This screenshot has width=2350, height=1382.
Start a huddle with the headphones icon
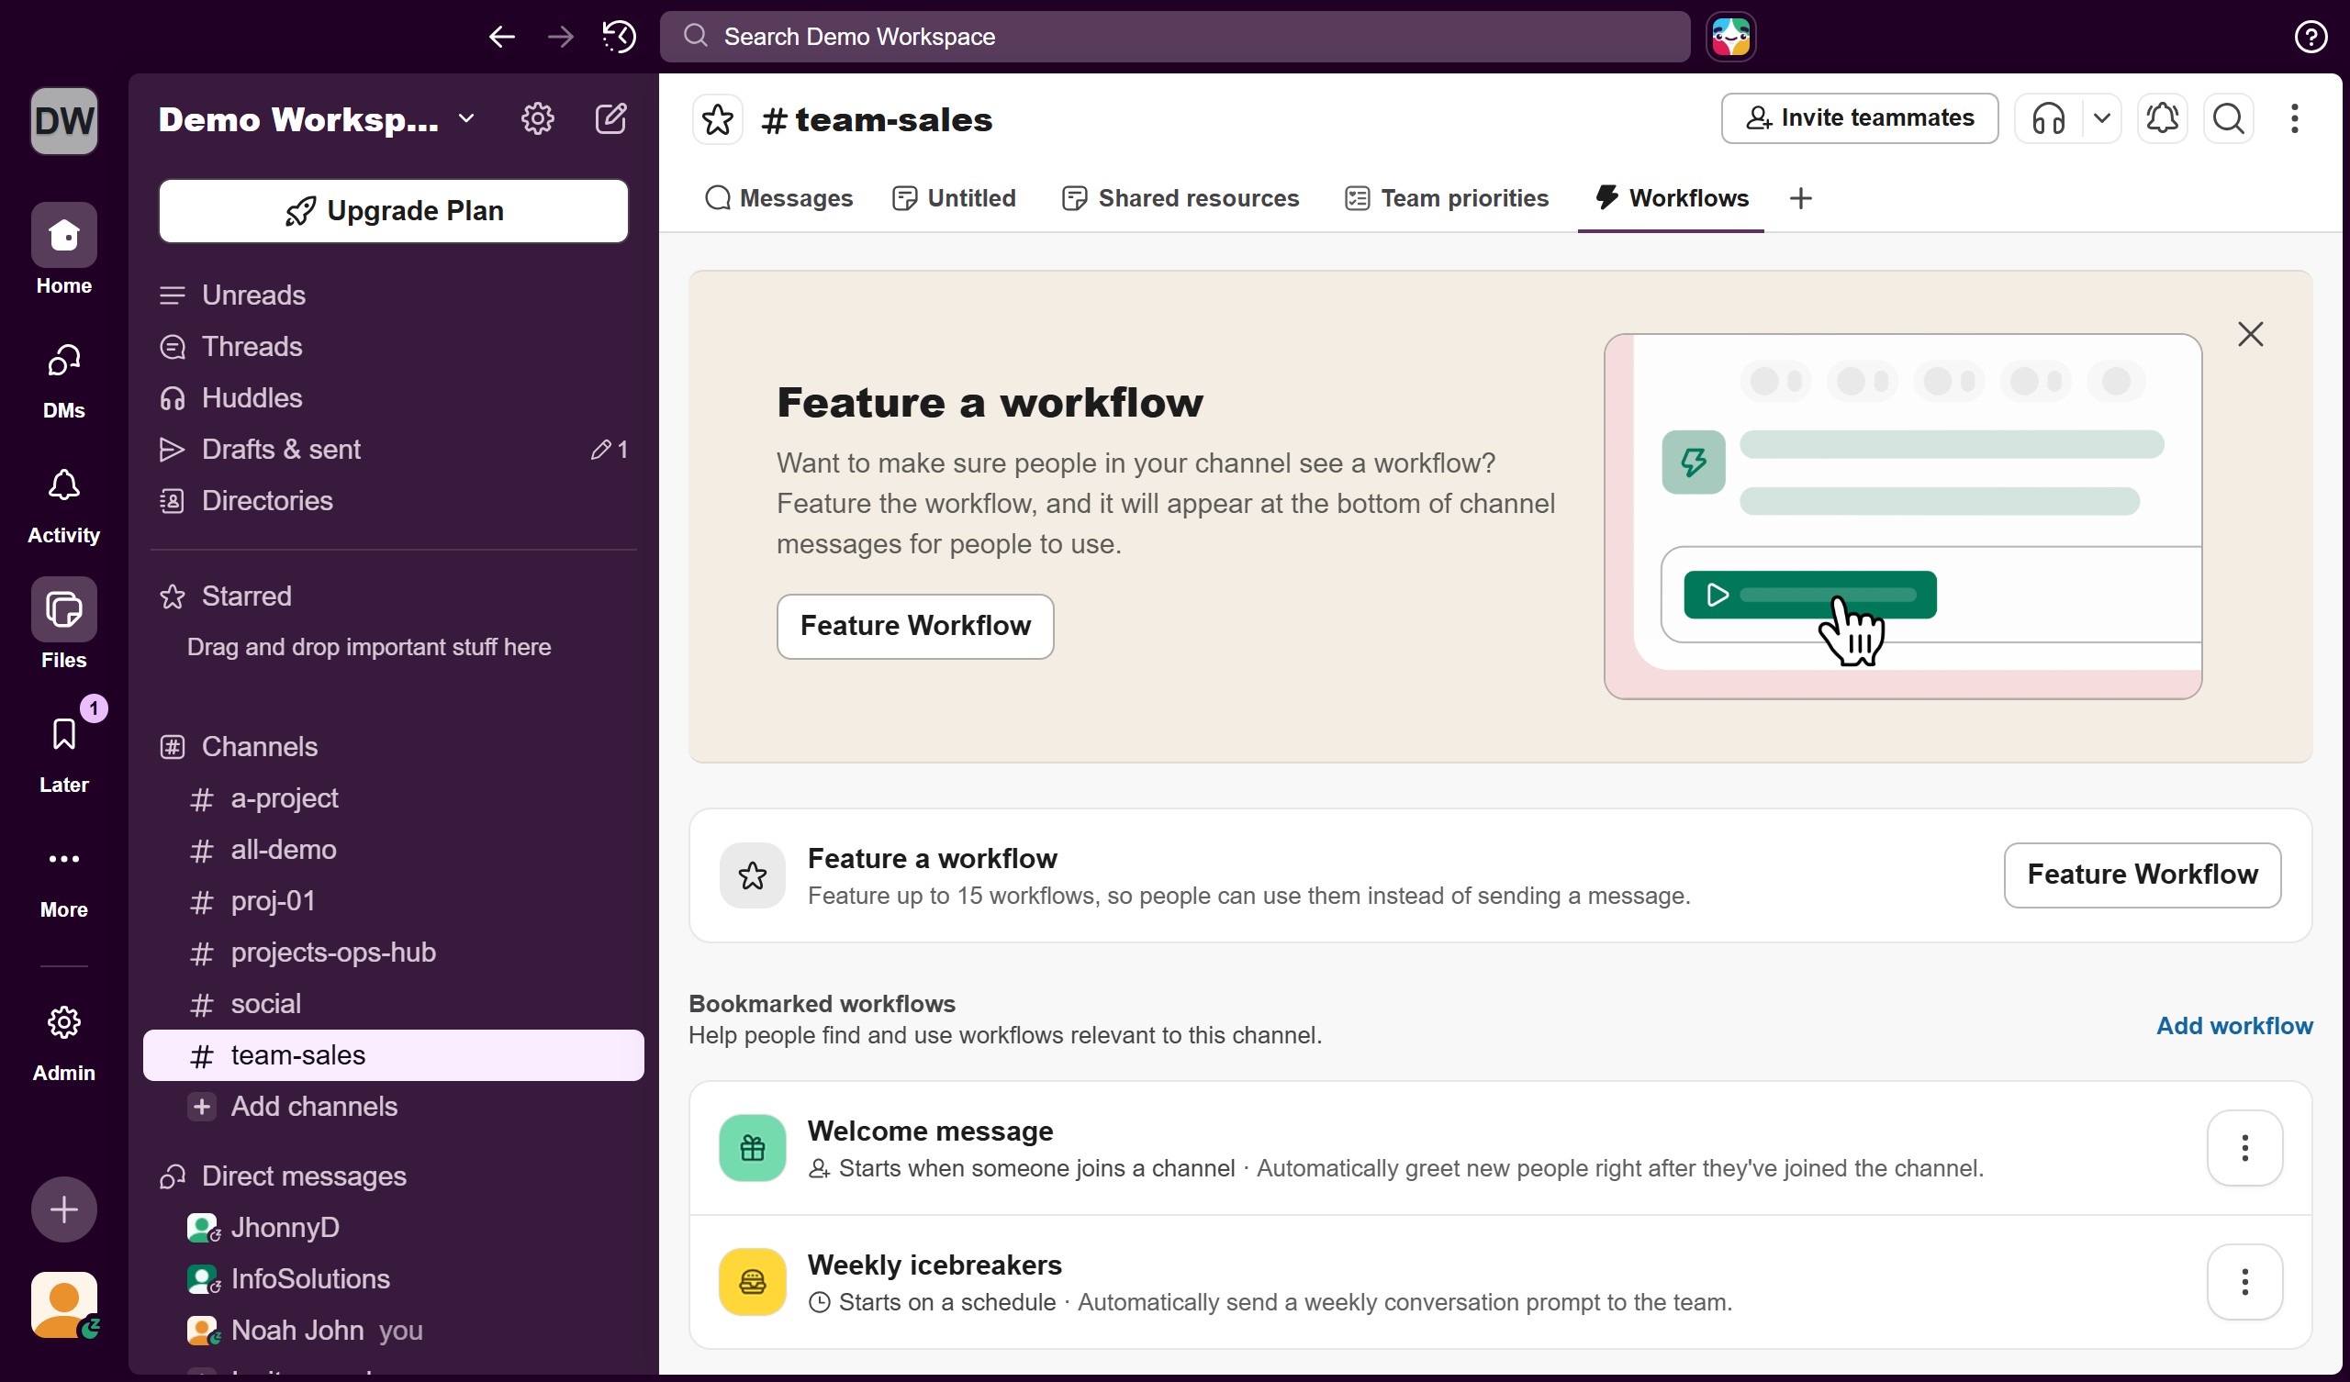[2048, 118]
